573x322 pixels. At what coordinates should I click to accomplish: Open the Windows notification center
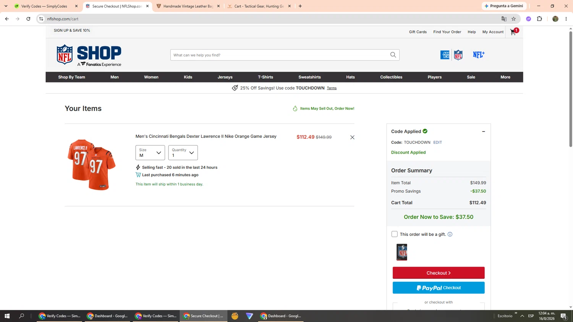point(563,316)
